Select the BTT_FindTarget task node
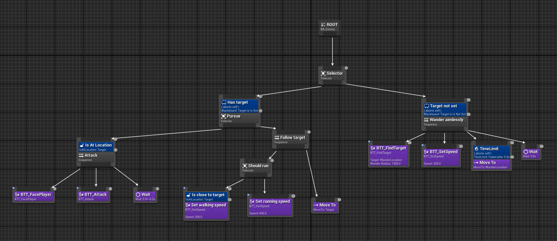The width and height of the screenshot is (557, 241). pyautogui.click(x=389, y=155)
